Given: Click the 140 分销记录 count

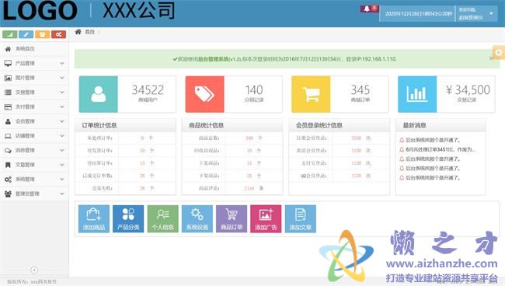Looking at the screenshot, I should coord(254,90).
